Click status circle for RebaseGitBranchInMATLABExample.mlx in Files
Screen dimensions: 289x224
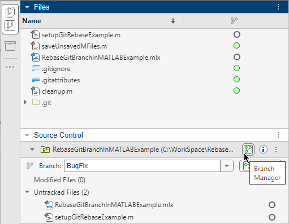click(x=237, y=57)
